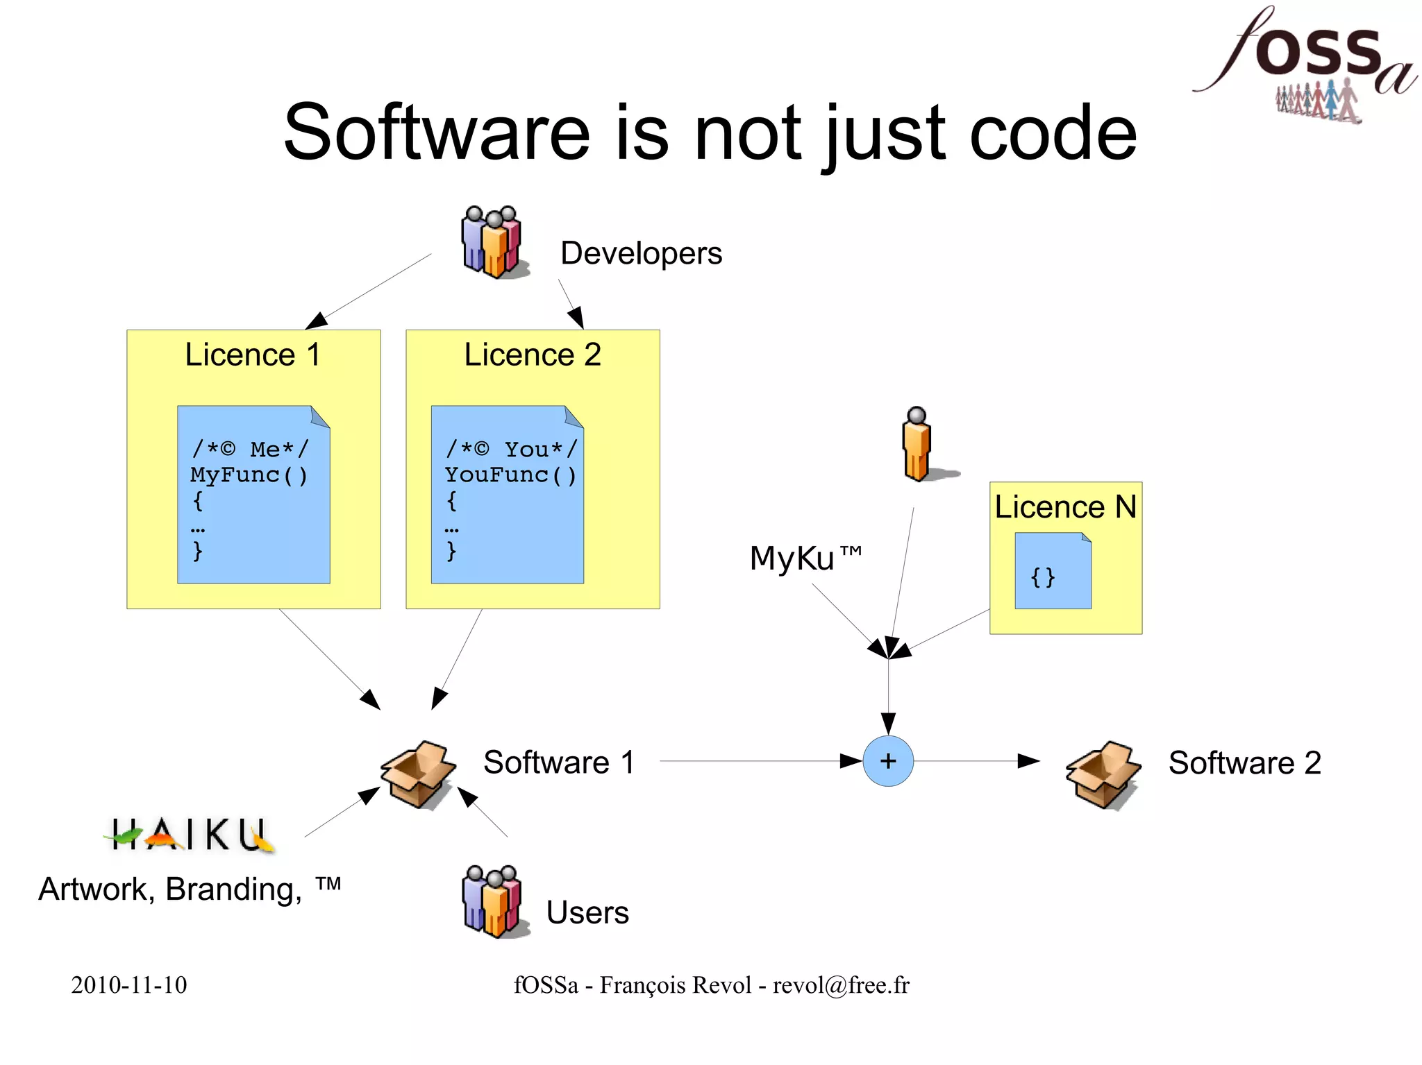Viewport: 1422px width, 1065px height.
Task: Click the HAIKU logo
Action: coord(189,834)
